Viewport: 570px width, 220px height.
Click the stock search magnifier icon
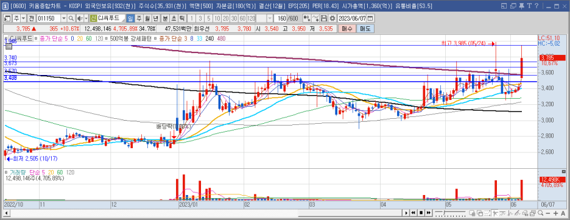pos(71,18)
